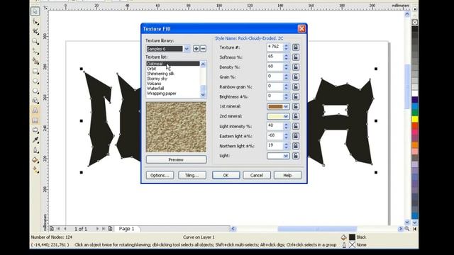Viewport: 454px width, 255px height.
Task: Select the Rectangle tool
Action: click(x=35, y=71)
